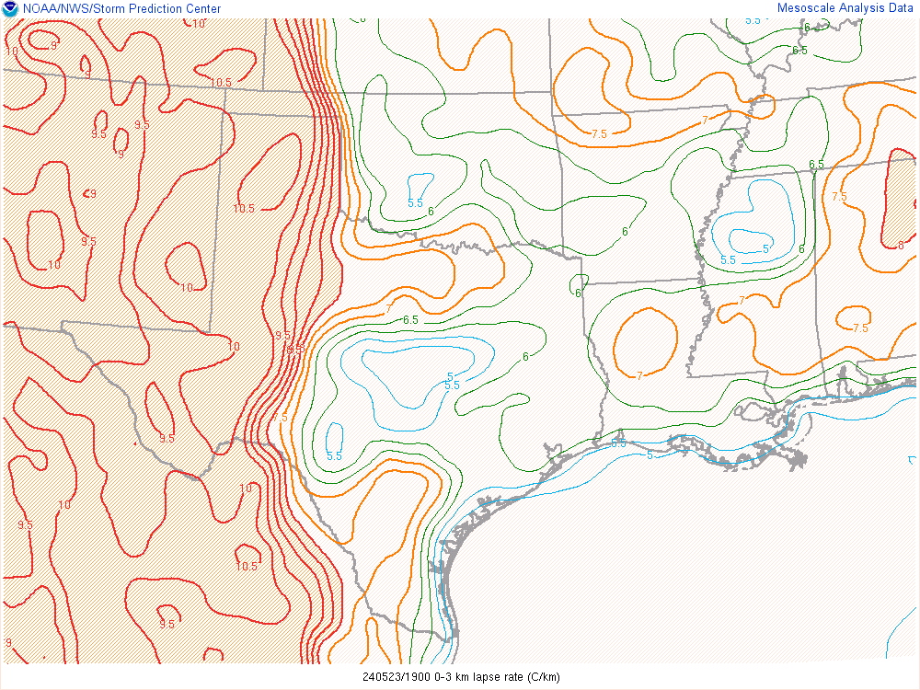Select the cyan 5 label along Louisiana coast
Screen dimensions: 920x690
(650, 454)
